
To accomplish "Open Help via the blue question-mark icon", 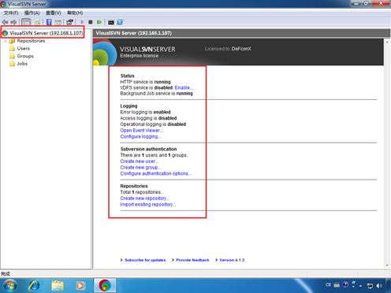I will pyautogui.click(x=49, y=22).
